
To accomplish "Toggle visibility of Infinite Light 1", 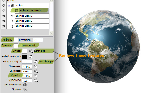I will [x=4, y=16].
